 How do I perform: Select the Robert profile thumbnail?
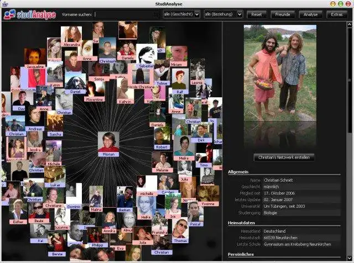click(162, 138)
